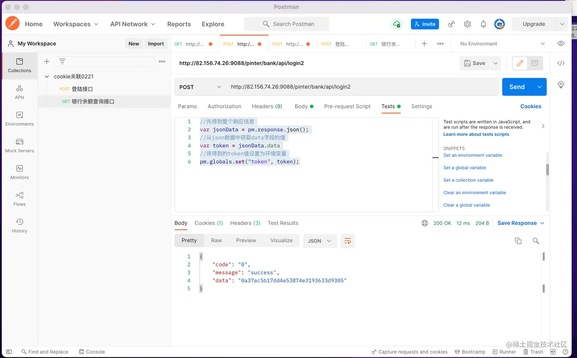Open the Pre-request Script tab

[347, 106]
